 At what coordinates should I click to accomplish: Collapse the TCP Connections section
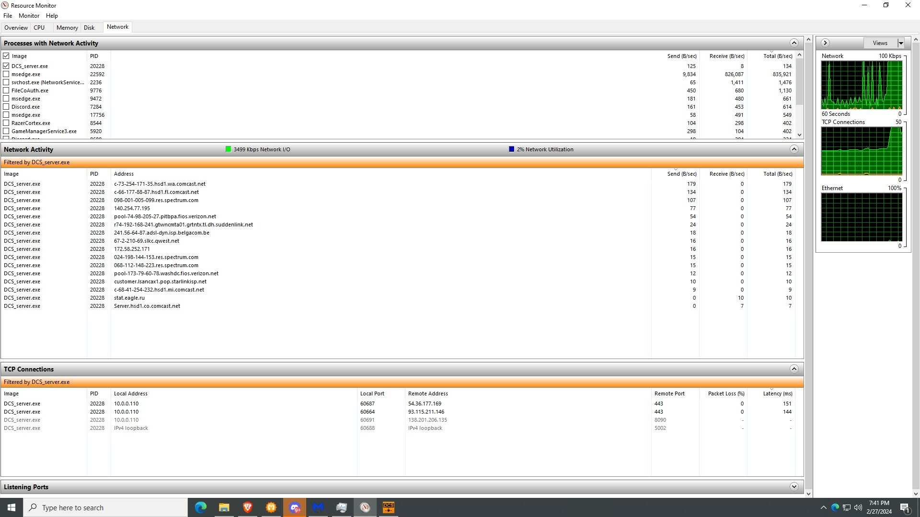[x=794, y=369]
